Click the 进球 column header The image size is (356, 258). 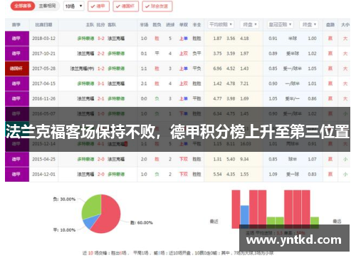[170, 25]
